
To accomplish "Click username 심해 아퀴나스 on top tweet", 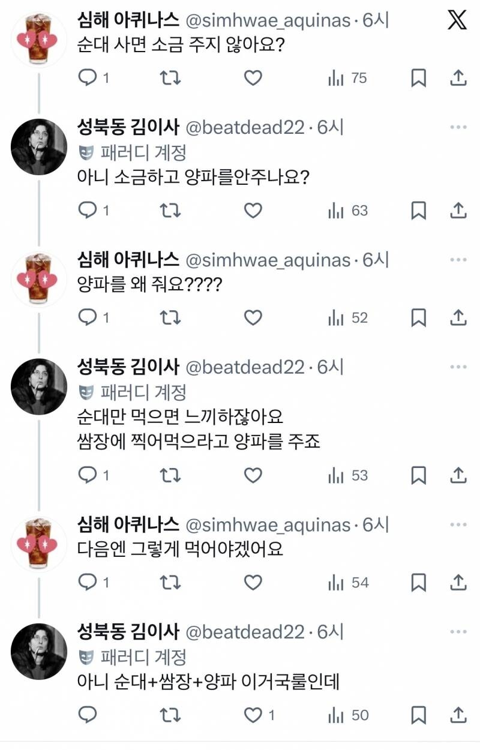I will [x=126, y=21].
